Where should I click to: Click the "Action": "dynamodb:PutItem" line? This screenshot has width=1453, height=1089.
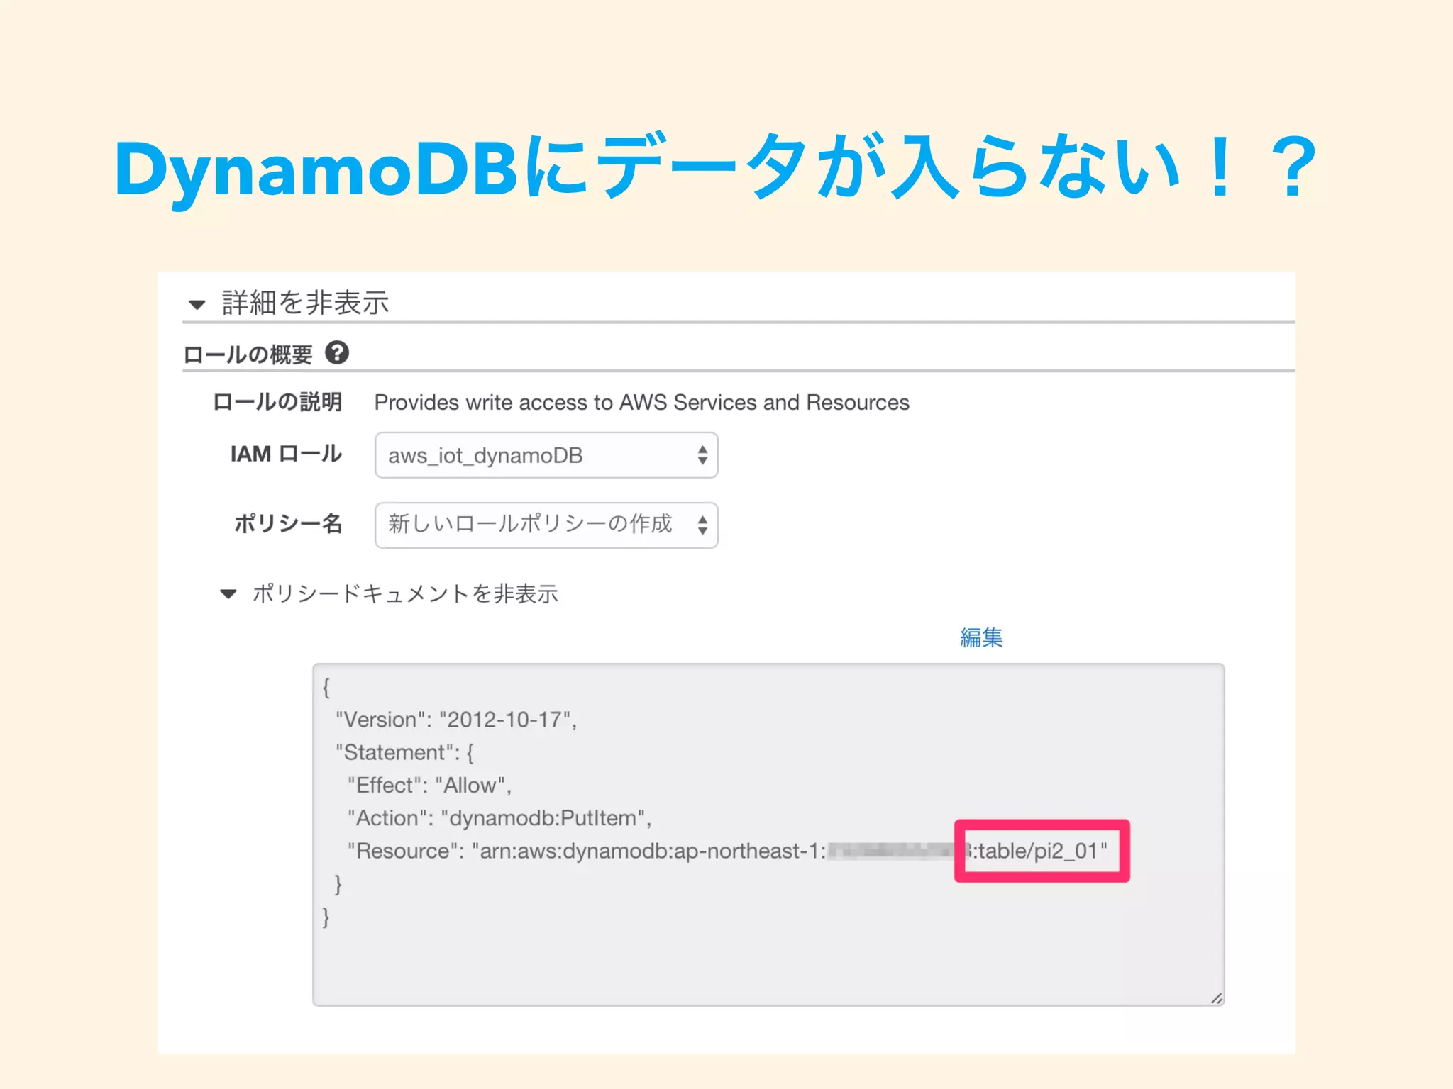[499, 818]
